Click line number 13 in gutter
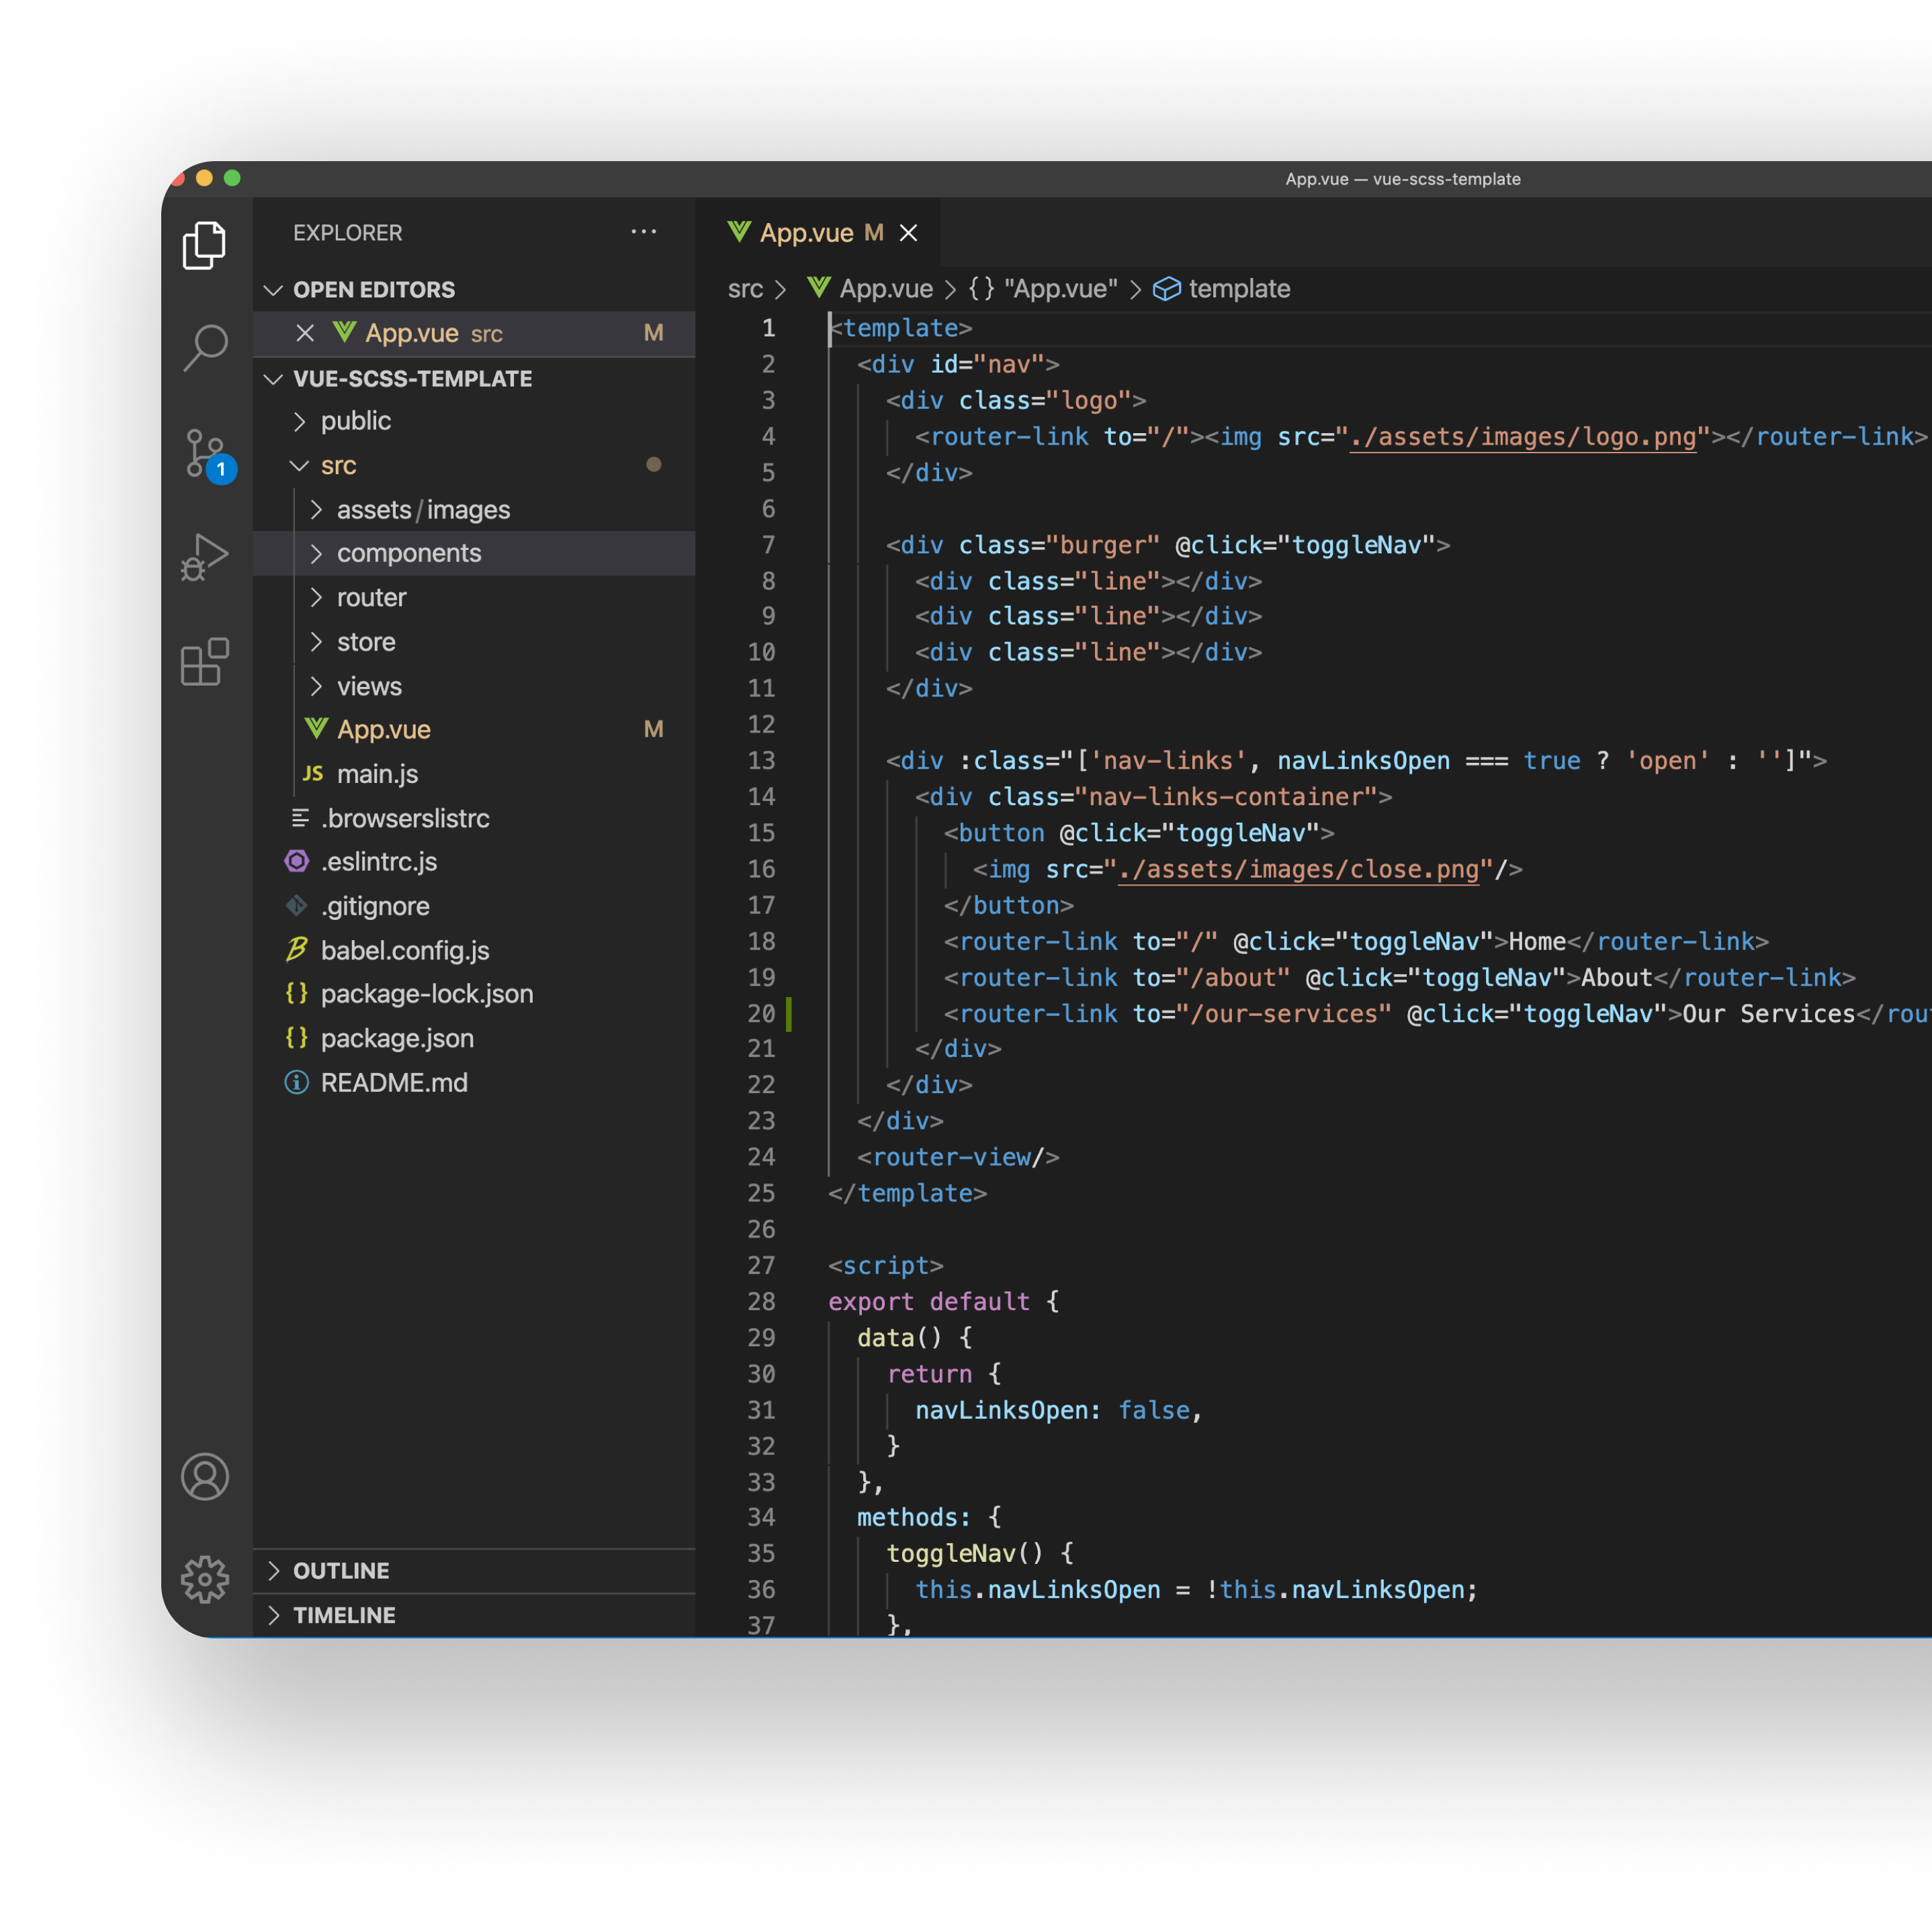Image resolution: width=1932 pixels, height=1907 pixels. [761, 761]
